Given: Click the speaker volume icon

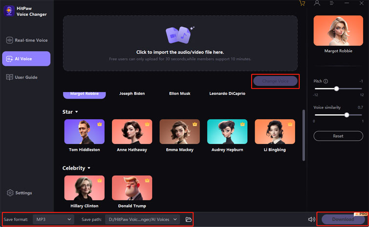Looking at the screenshot, I should [x=312, y=219].
